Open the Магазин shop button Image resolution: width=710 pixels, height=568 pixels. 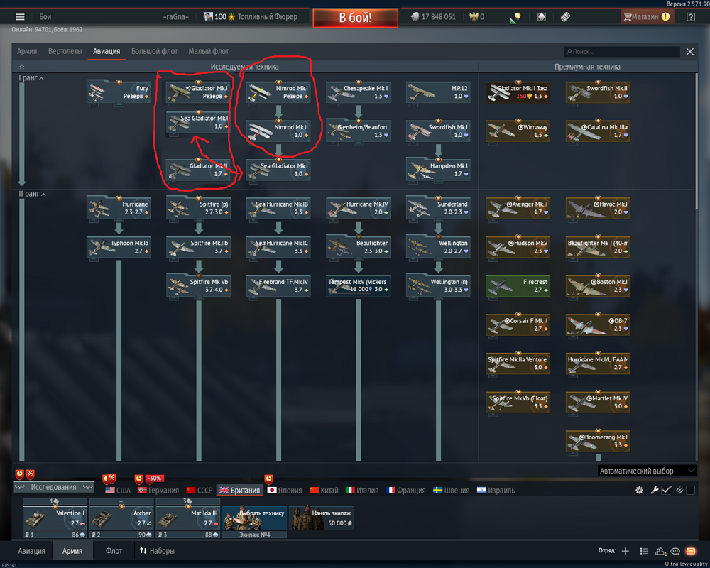(647, 17)
